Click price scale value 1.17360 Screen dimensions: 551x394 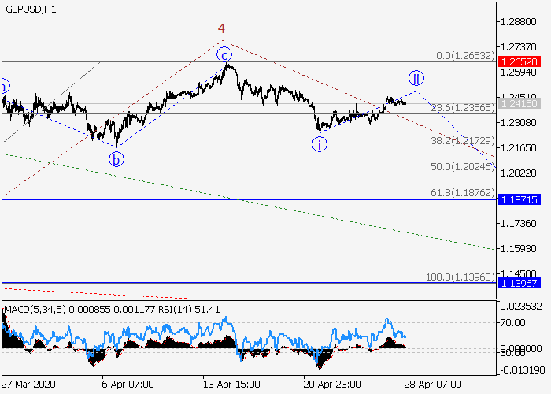click(x=518, y=223)
